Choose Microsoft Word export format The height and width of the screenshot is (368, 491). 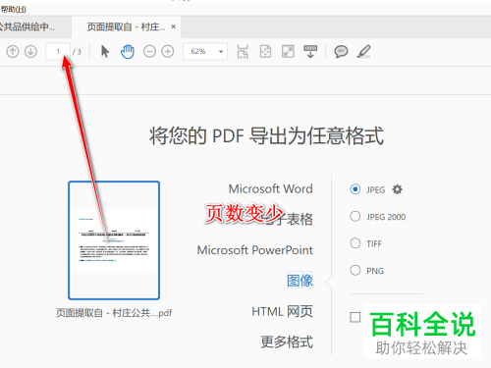click(x=270, y=188)
